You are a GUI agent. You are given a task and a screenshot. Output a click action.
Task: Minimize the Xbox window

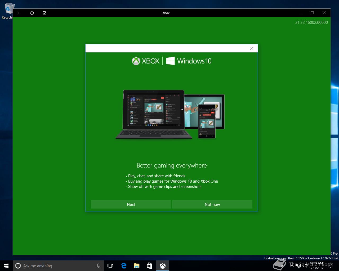coord(300,13)
